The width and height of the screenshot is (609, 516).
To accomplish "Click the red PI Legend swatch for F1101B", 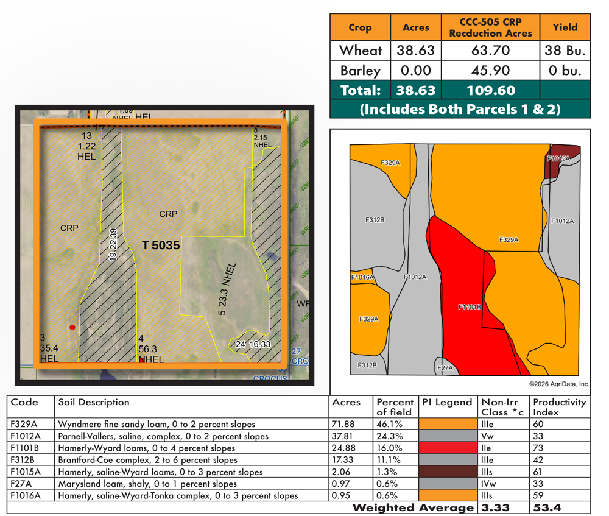I will click(446, 448).
